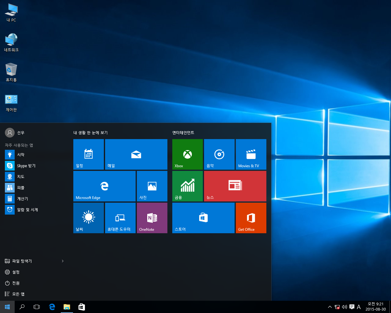This screenshot has height=313, width=391.
Task: Select the 네트워크 desktop icon
Action: [11, 42]
